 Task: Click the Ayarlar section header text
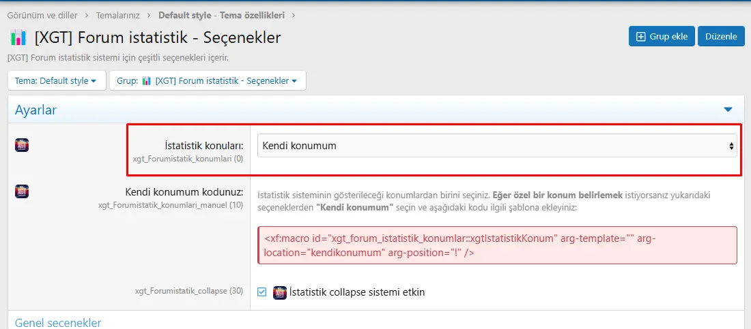pyautogui.click(x=36, y=110)
